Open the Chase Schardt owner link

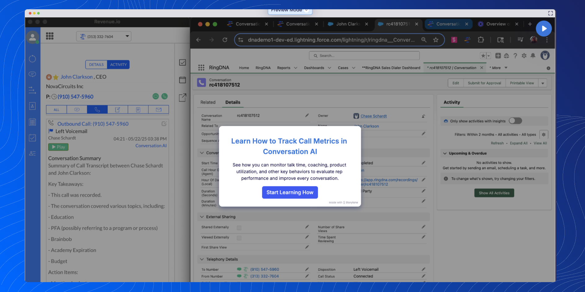tap(373, 116)
